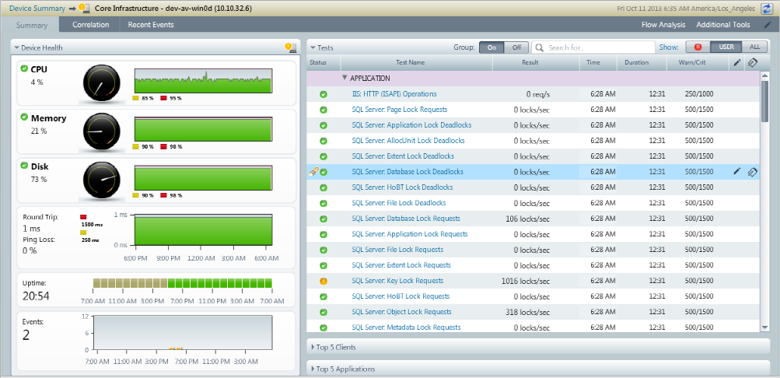
Task: Click the tag icon on Database Lock Deadlocks row
Action: [x=752, y=172]
